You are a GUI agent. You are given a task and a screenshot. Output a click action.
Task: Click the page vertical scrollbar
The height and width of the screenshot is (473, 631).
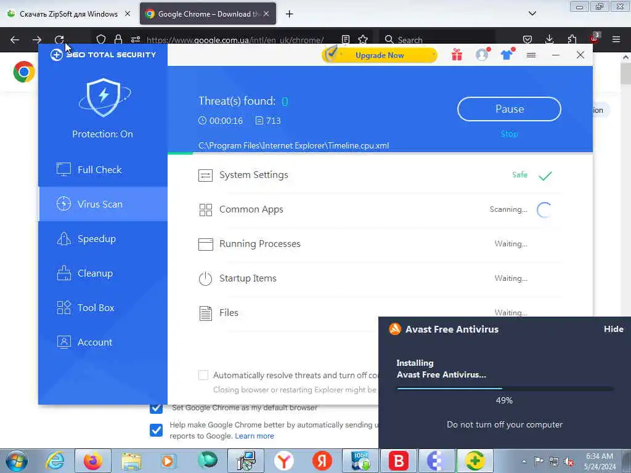coord(626,73)
